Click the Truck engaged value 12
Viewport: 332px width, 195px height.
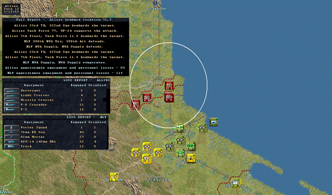pos(82,146)
